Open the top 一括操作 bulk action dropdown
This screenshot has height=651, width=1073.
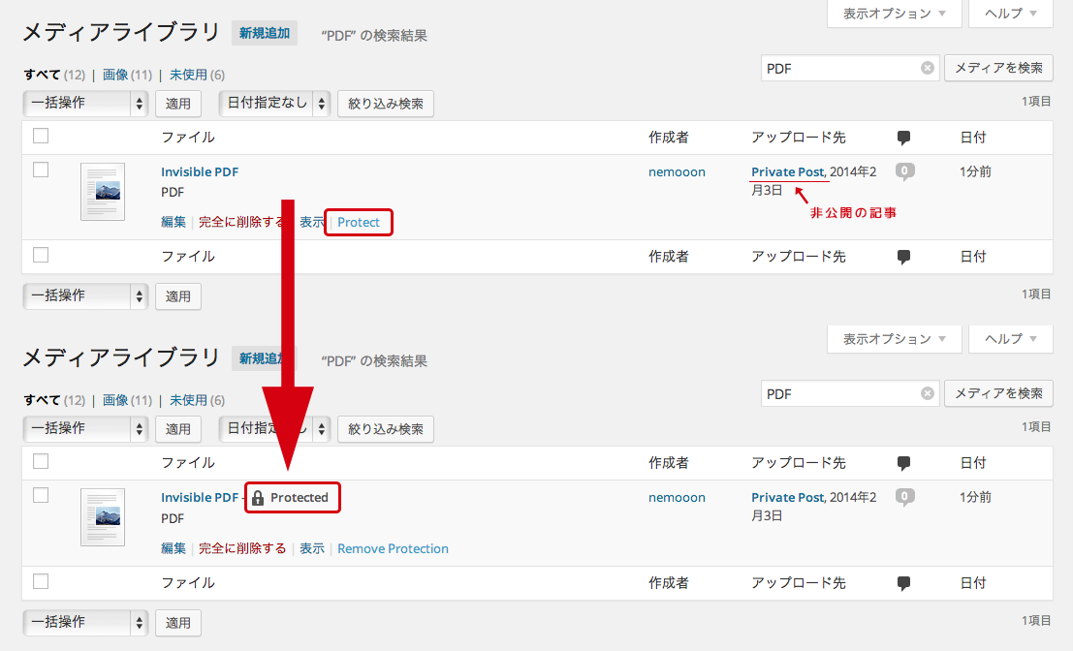[85, 104]
